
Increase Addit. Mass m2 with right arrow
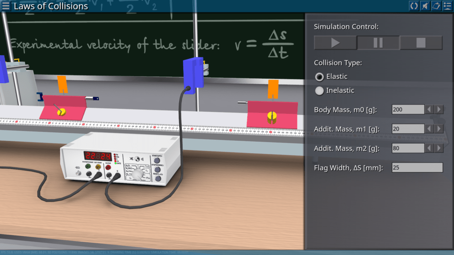[x=439, y=148]
